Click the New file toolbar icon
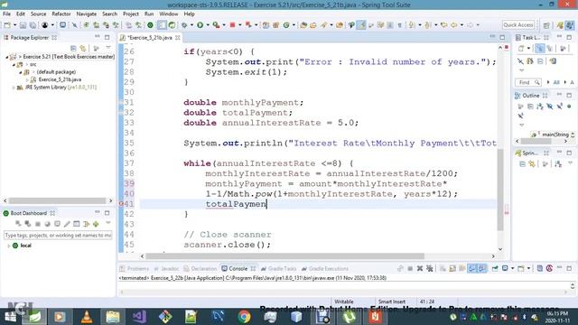Screen dimensions: 578x325 click(x=7, y=25)
